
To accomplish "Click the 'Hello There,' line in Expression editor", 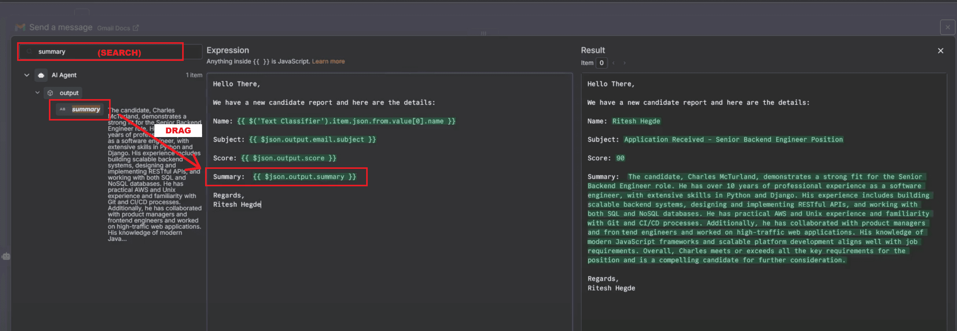I will [236, 84].
